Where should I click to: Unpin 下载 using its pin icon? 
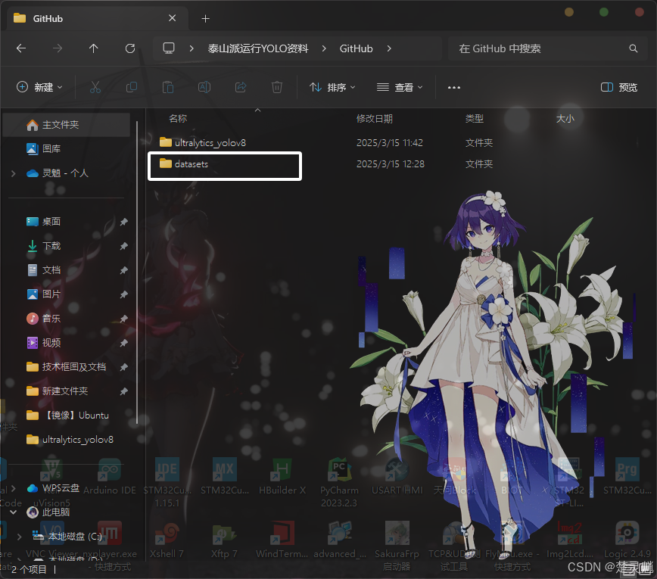(123, 246)
